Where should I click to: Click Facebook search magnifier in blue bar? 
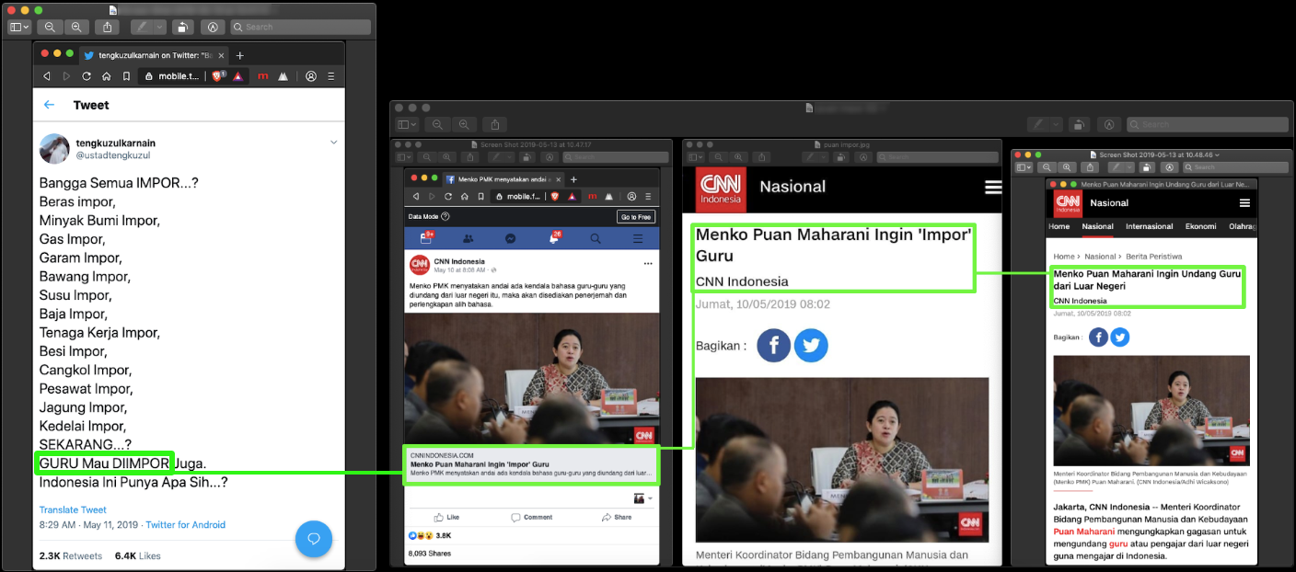(x=596, y=238)
